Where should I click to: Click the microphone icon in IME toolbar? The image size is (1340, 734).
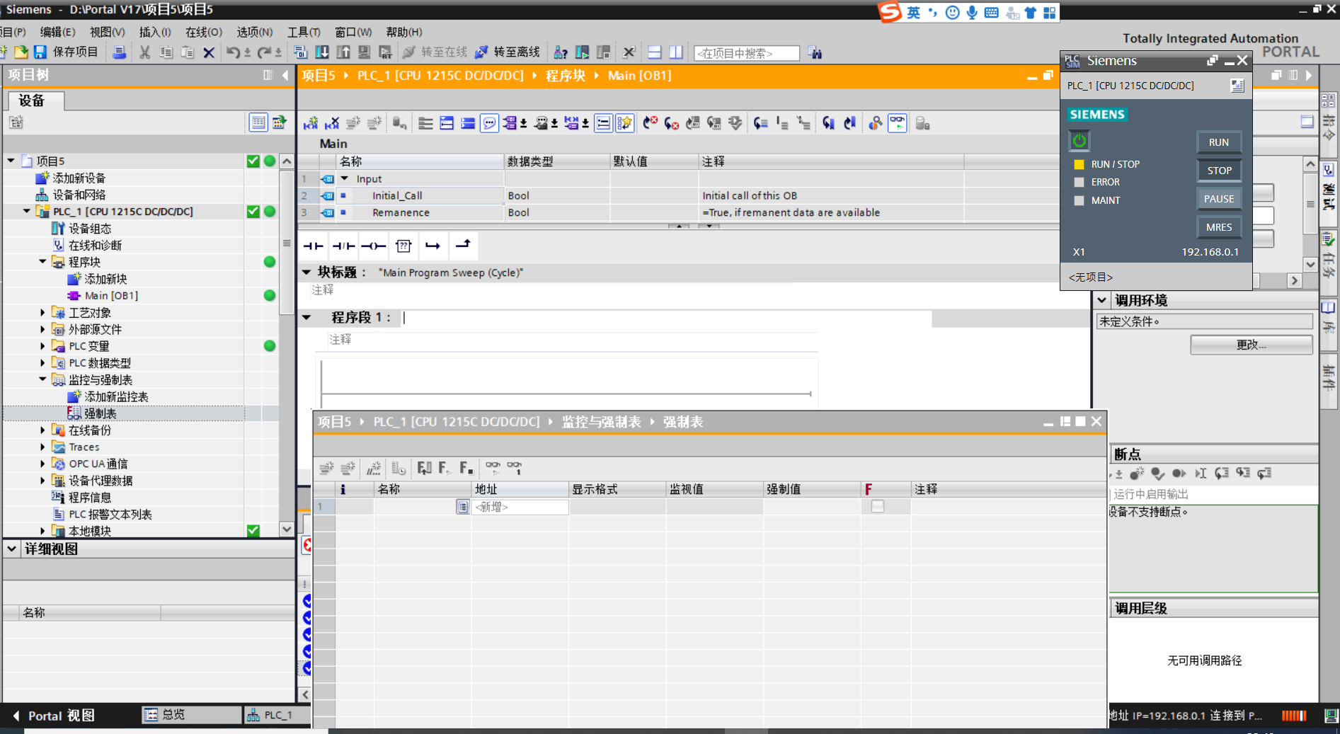coord(972,13)
